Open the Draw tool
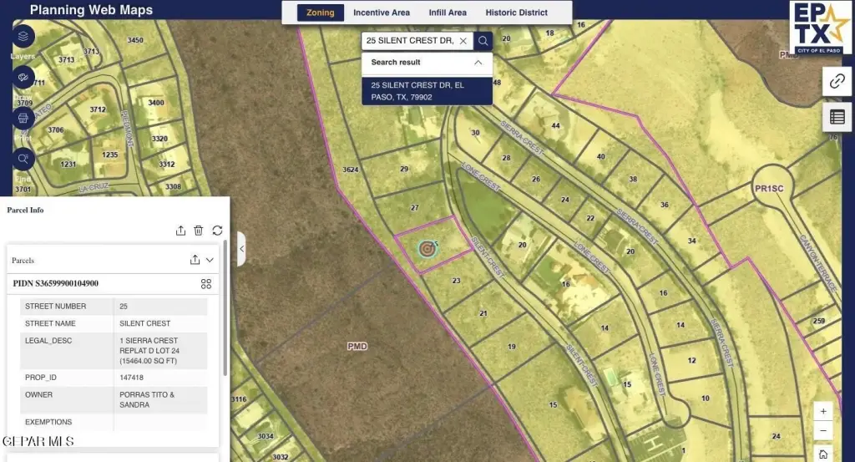This screenshot has height=462, width=855. click(x=23, y=77)
